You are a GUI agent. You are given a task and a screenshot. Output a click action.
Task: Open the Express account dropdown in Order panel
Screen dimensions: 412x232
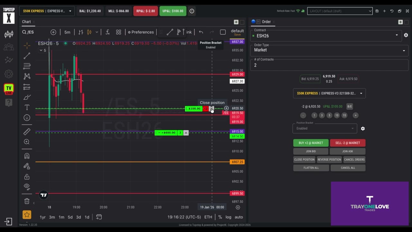[x=329, y=93]
